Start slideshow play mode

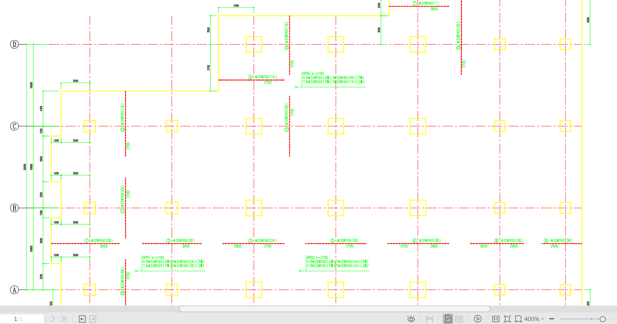[x=478, y=319]
